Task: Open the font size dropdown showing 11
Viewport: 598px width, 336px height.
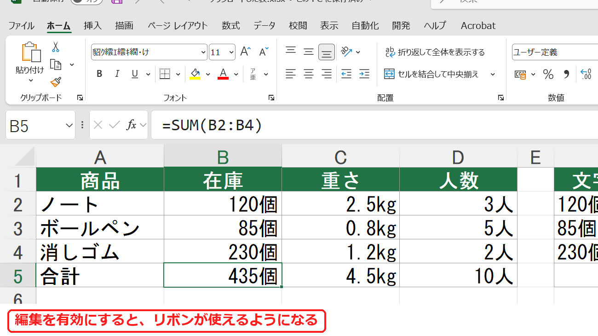Action: [231, 52]
